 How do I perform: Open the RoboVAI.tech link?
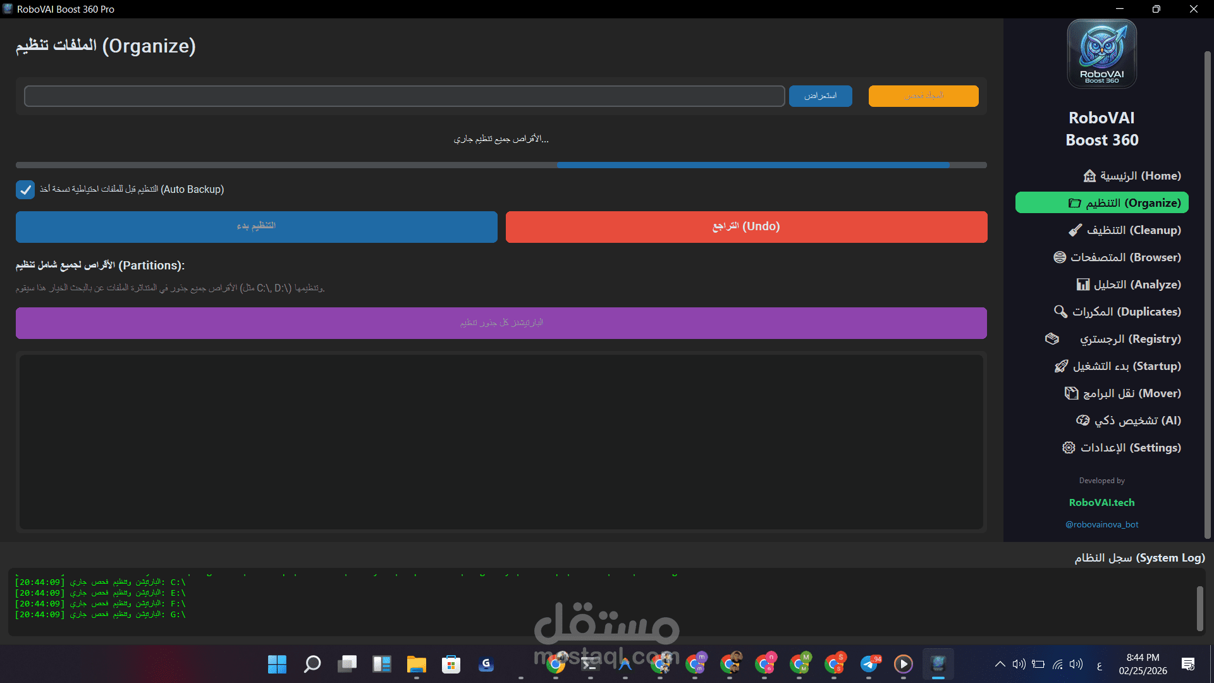click(1101, 502)
